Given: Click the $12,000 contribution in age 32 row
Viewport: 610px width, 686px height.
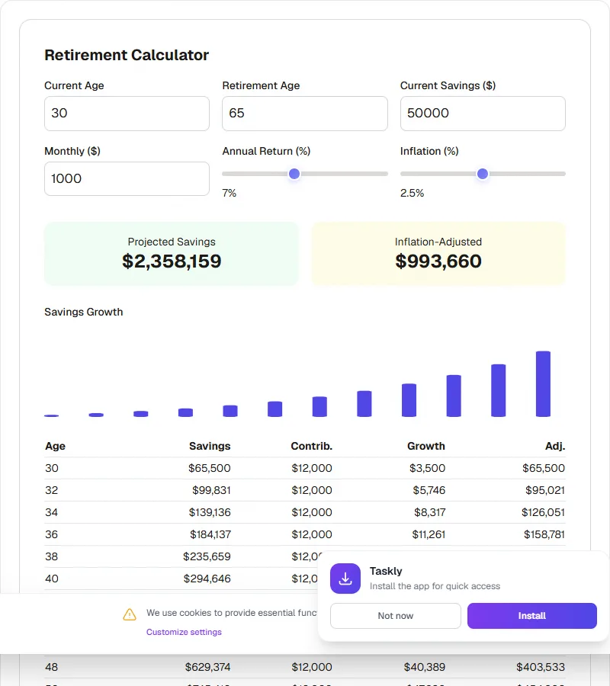Looking at the screenshot, I should tap(312, 490).
